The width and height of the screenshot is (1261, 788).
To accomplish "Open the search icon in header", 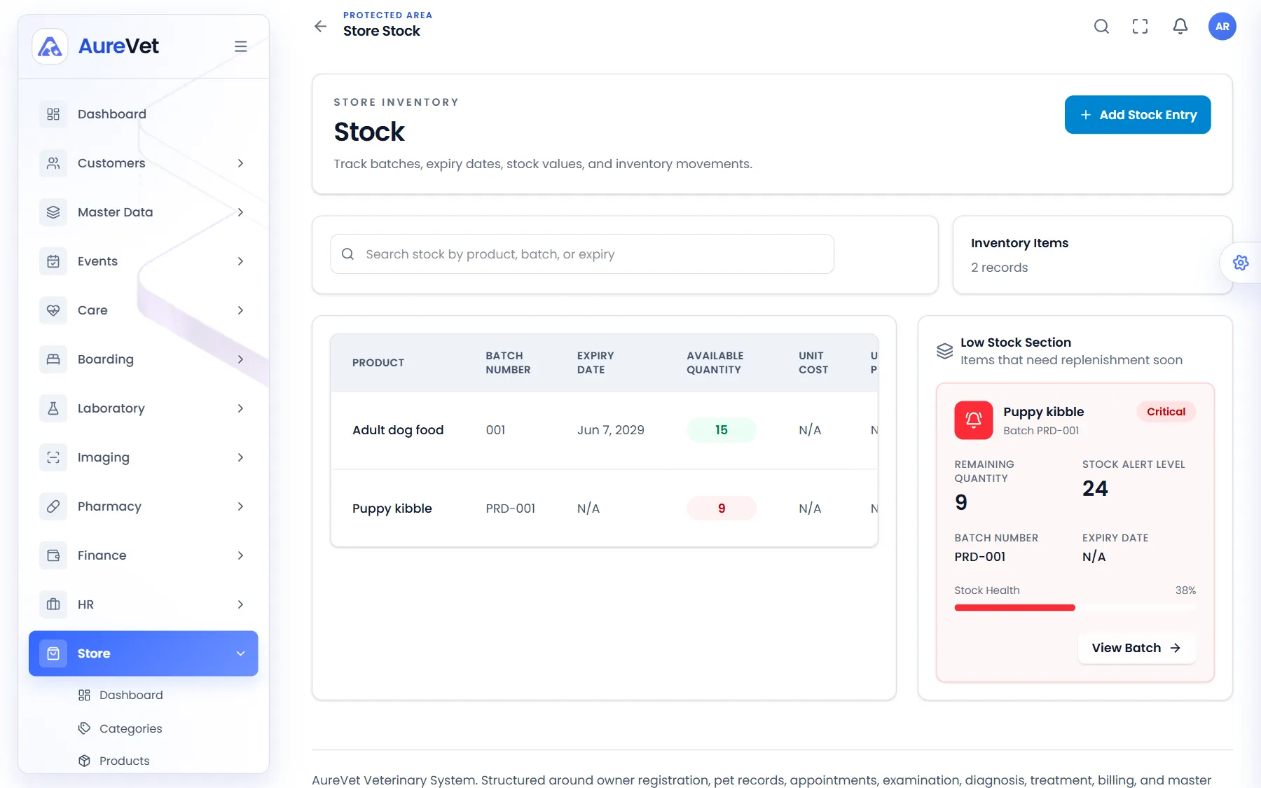I will click(1101, 27).
